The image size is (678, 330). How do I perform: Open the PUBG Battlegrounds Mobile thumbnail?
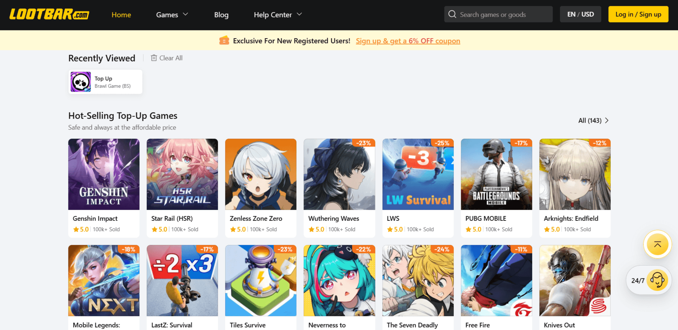point(496,174)
